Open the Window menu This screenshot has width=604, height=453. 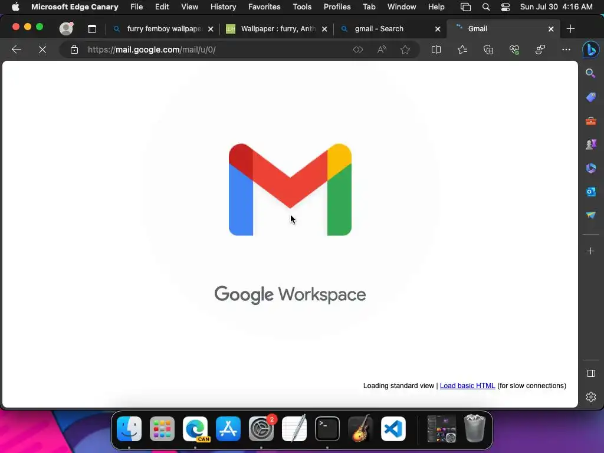tap(401, 7)
